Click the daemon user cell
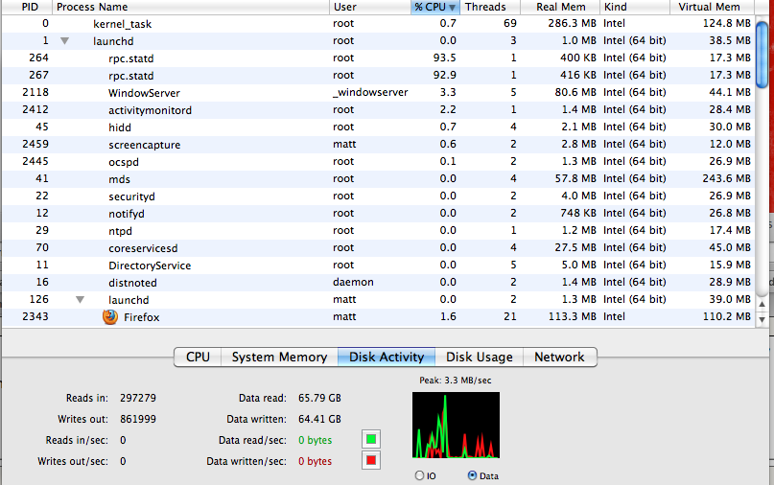 point(353,282)
